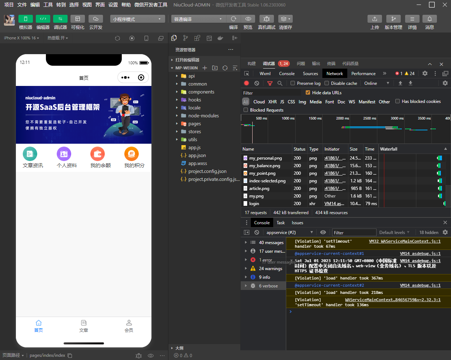Start 真机调试 real device debugging
Screen dimensions: 451x360
[266, 19]
